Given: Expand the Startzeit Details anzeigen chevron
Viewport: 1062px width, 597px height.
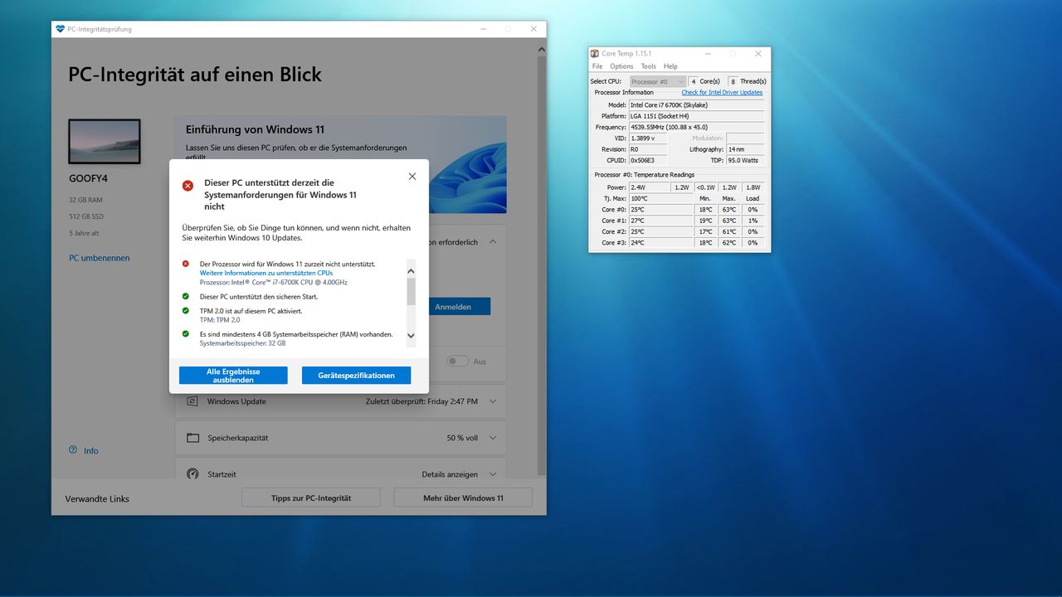Looking at the screenshot, I should [493, 474].
